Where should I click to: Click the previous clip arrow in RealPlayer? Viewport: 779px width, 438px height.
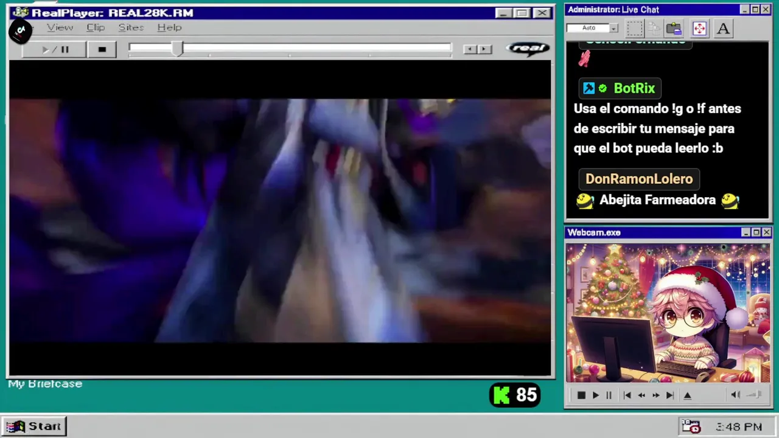470,49
